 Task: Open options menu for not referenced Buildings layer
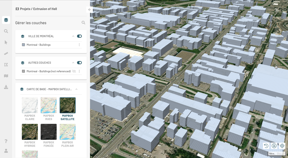(x=79, y=71)
